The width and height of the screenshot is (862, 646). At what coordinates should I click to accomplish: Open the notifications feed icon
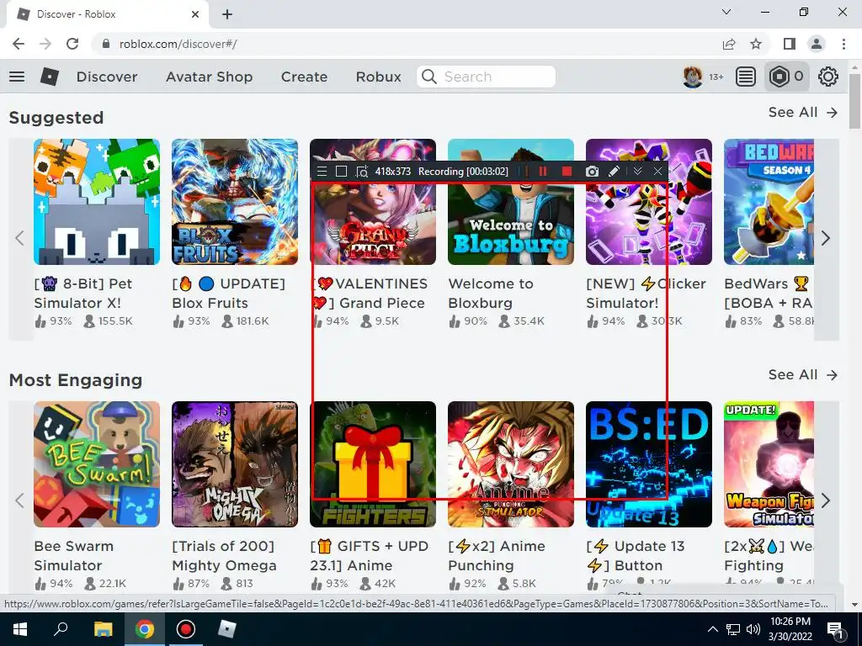click(x=745, y=77)
